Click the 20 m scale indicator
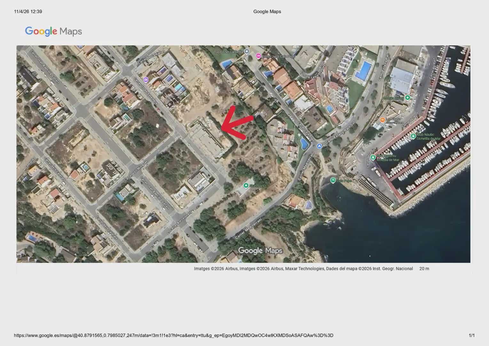 point(424,269)
